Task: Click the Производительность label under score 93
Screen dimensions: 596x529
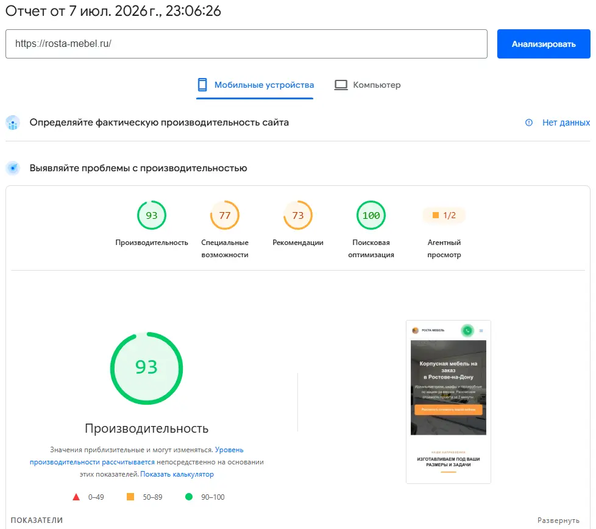Action: [152, 243]
